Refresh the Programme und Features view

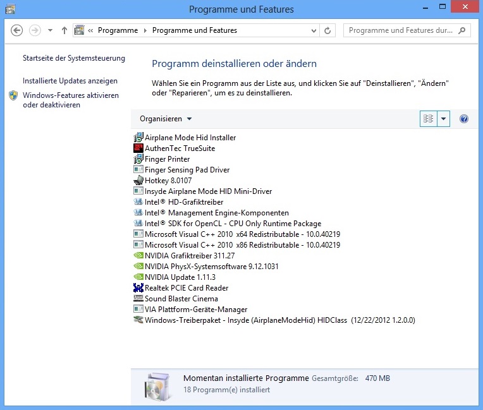(x=327, y=30)
